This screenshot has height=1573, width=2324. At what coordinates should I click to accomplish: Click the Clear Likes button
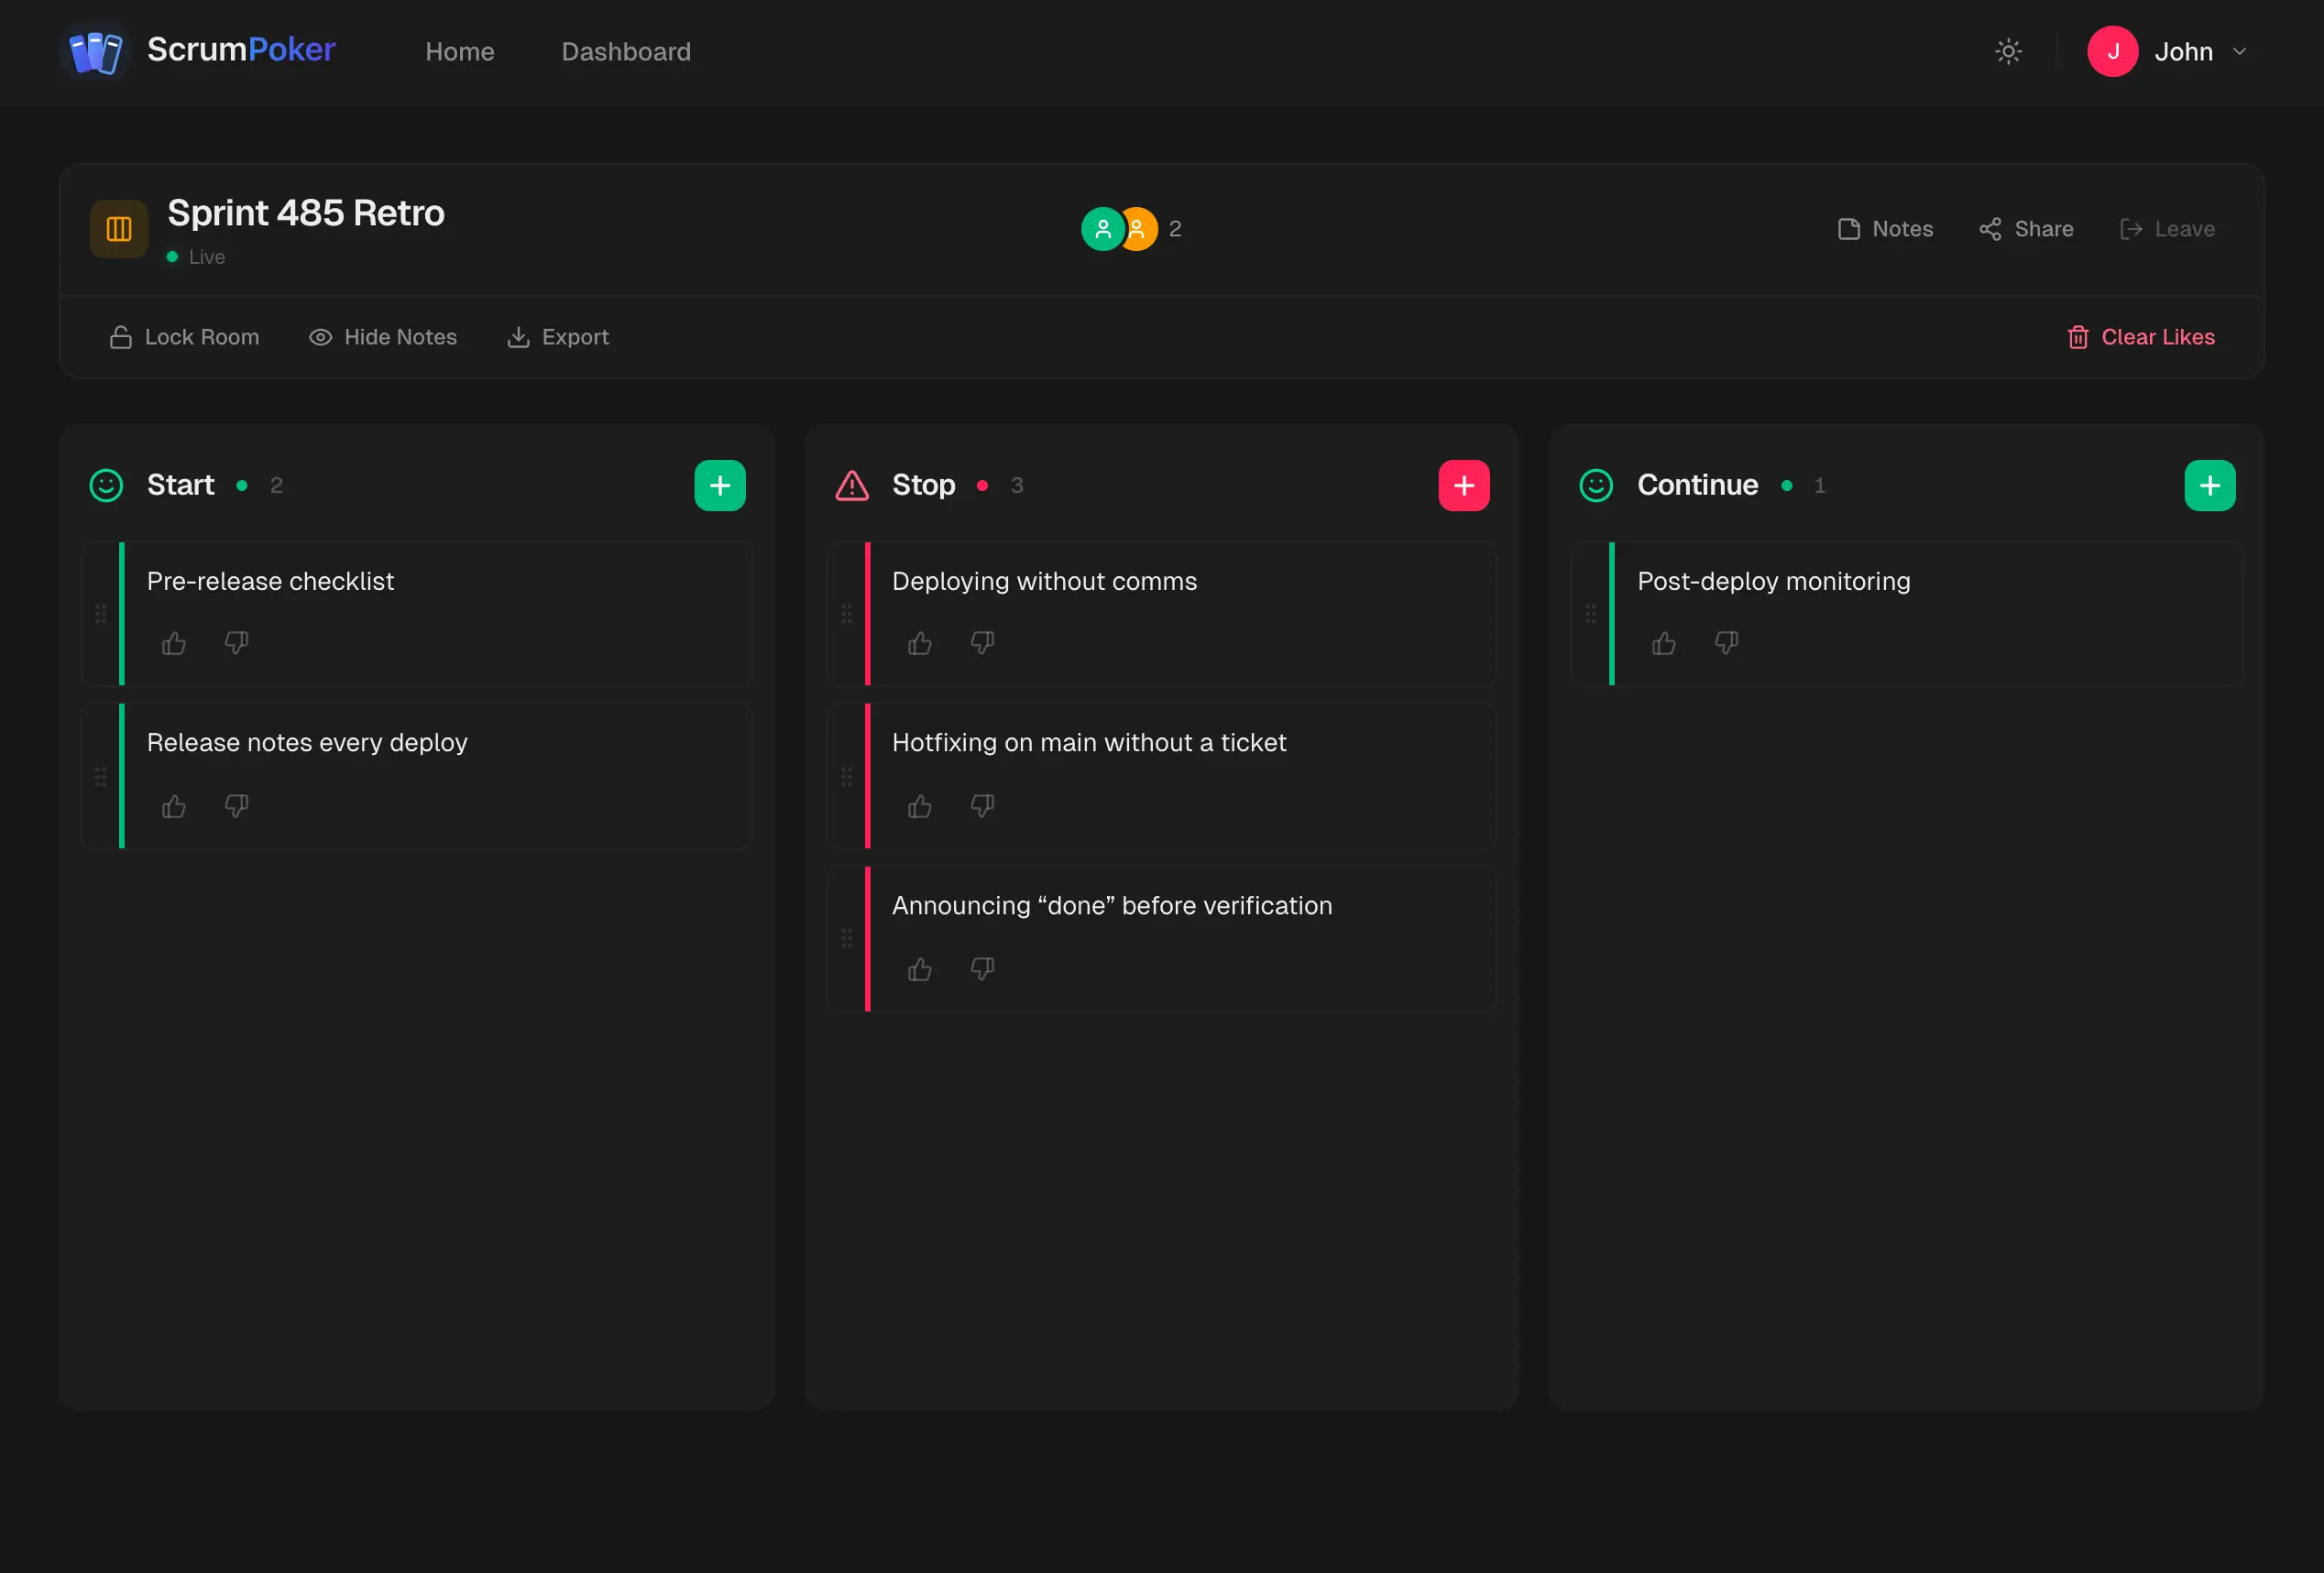tap(2141, 337)
